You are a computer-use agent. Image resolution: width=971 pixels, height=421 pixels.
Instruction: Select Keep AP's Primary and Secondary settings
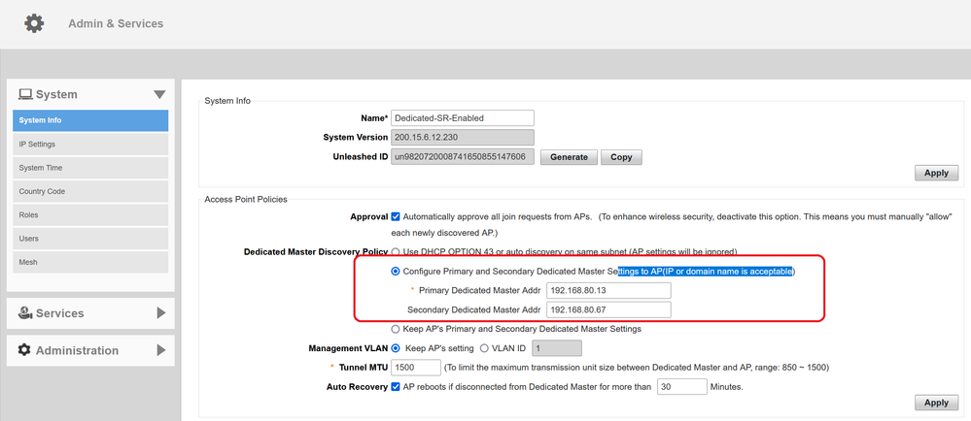point(396,329)
